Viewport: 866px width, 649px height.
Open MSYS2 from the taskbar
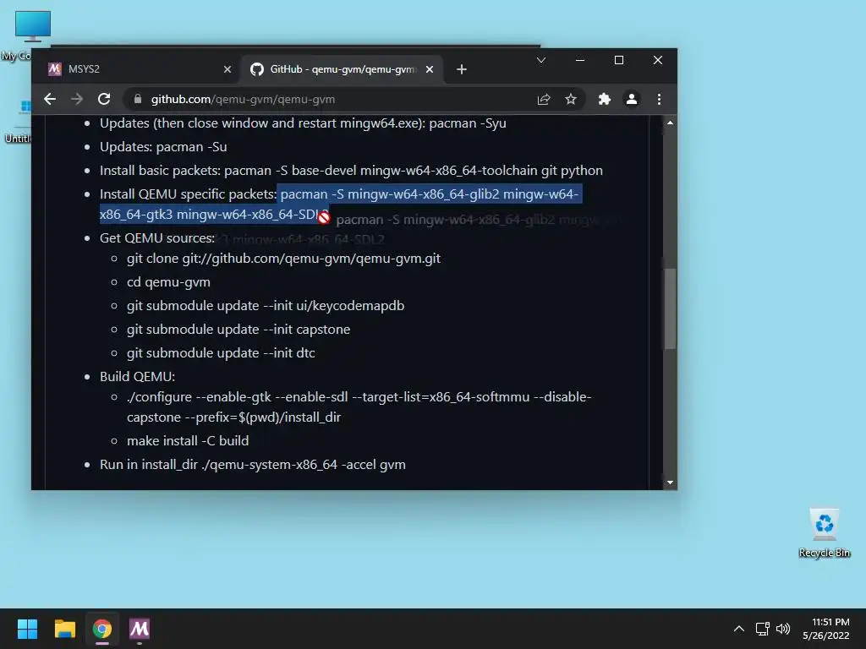pyautogui.click(x=140, y=629)
